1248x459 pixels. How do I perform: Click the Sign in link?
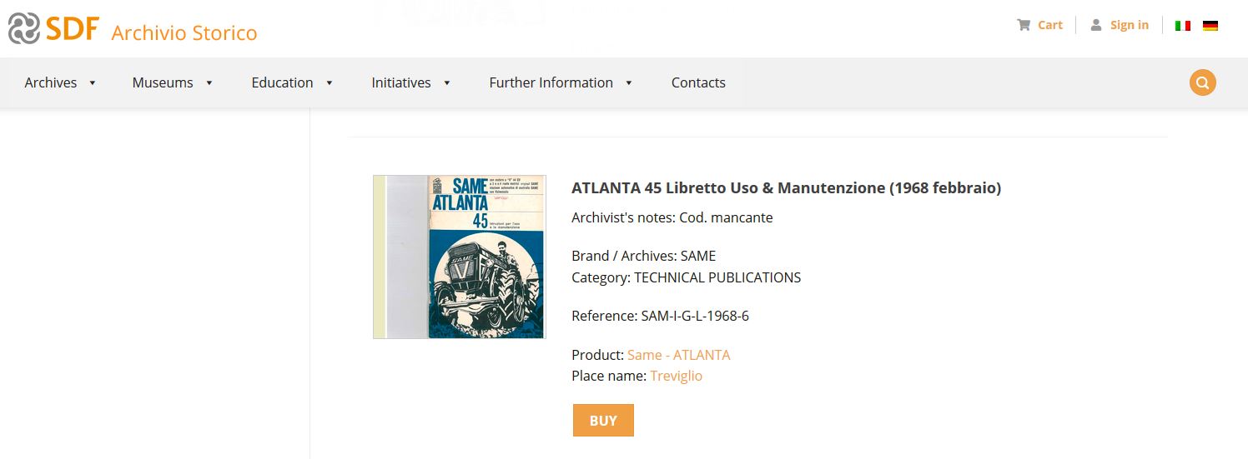[1129, 25]
